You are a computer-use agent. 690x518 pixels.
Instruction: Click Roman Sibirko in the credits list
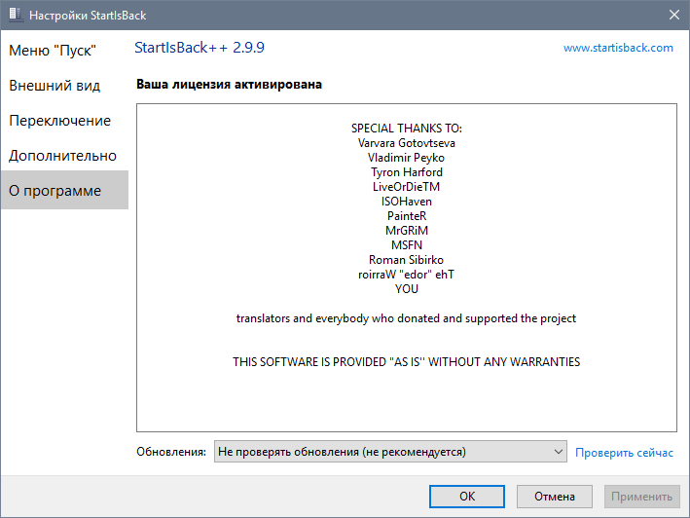[x=406, y=260]
